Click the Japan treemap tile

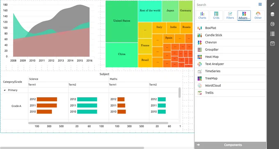coord(170,11)
